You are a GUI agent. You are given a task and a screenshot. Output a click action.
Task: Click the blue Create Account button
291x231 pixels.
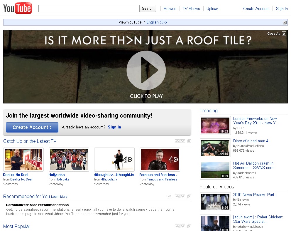[32, 128]
